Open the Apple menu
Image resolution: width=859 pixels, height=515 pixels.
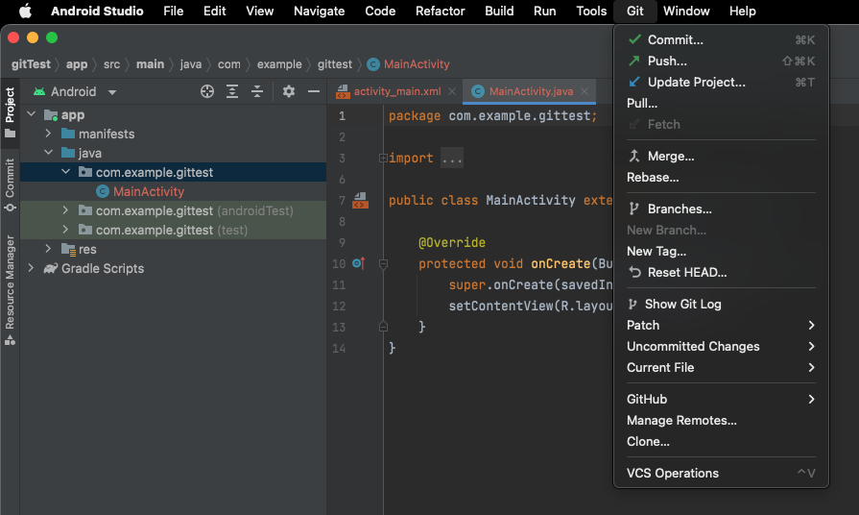point(25,12)
